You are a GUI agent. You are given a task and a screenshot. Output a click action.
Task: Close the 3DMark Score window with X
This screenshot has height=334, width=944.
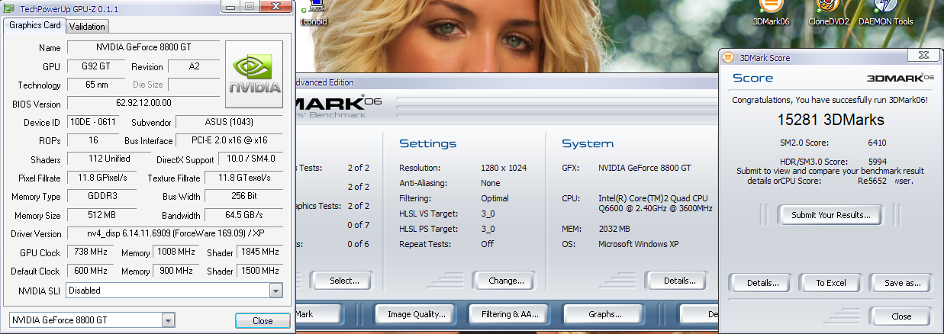[923, 57]
